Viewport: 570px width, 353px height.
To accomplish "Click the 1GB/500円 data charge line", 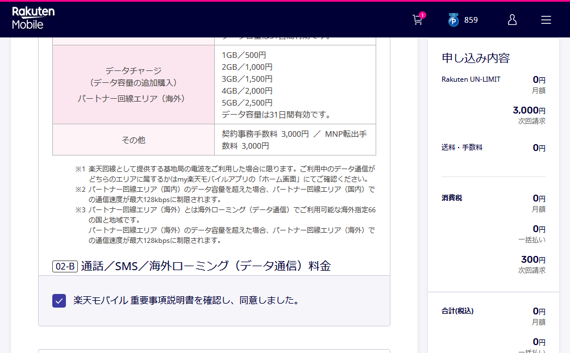I will coord(244,55).
